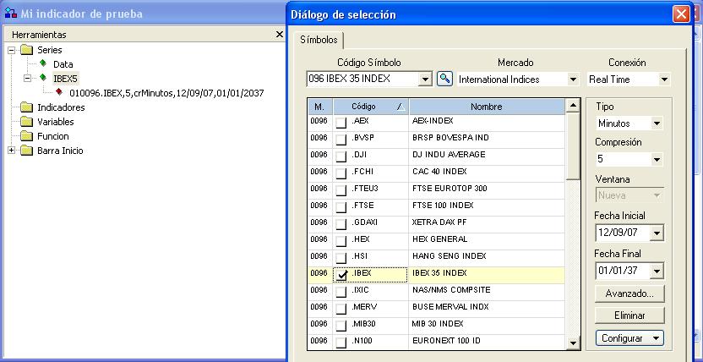Viewport: 703px width, 362px height.
Task: Expand the Barra Inicio tree node
Action: [x=12, y=151]
